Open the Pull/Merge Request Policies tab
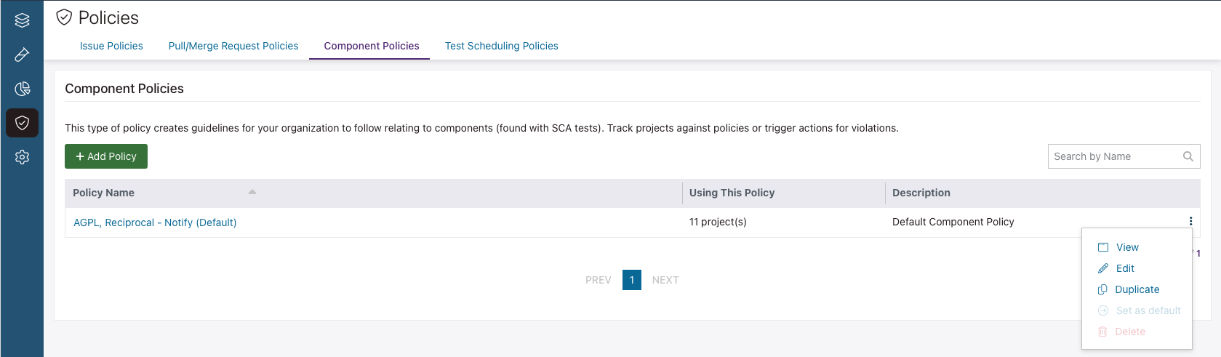The width and height of the screenshot is (1221, 357). pos(233,46)
